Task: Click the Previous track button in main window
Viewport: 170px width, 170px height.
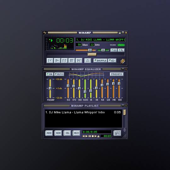Action: click(50, 61)
